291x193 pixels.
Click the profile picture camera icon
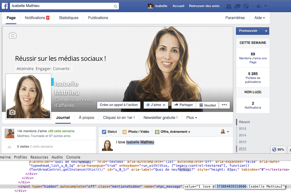click(12, 113)
